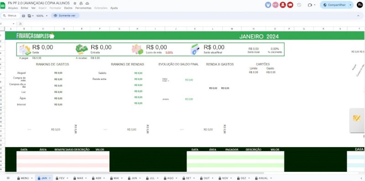Click the move-to-folder icon beside the title
365x181 pixels.
81,4
